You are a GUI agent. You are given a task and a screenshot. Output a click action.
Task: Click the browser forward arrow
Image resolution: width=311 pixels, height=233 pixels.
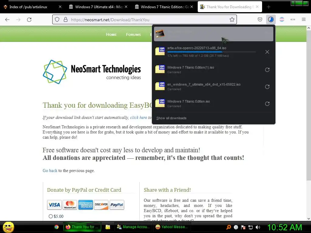(x=18, y=20)
